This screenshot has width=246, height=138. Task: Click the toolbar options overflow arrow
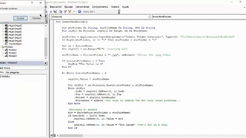point(119,12)
